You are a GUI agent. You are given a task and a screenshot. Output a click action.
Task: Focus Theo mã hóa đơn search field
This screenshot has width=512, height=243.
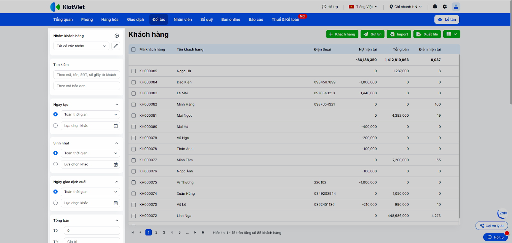87,86
